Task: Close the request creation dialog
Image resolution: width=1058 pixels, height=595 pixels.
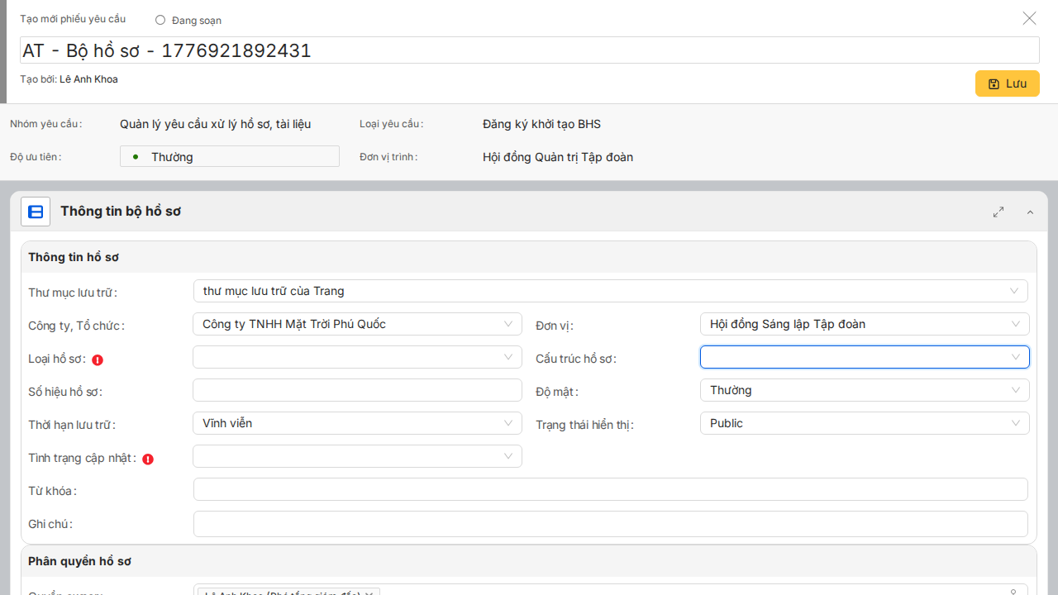Action: pos(1029,18)
